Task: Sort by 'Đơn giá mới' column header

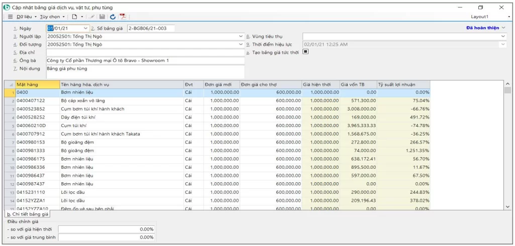Action: point(222,84)
